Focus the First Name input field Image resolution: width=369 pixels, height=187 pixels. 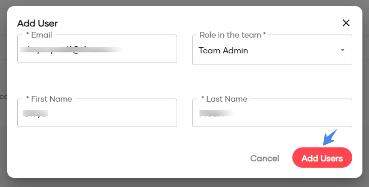tap(97, 113)
